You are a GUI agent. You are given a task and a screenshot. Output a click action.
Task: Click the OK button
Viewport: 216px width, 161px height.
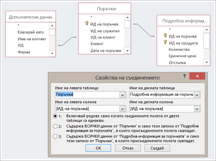[98, 148]
